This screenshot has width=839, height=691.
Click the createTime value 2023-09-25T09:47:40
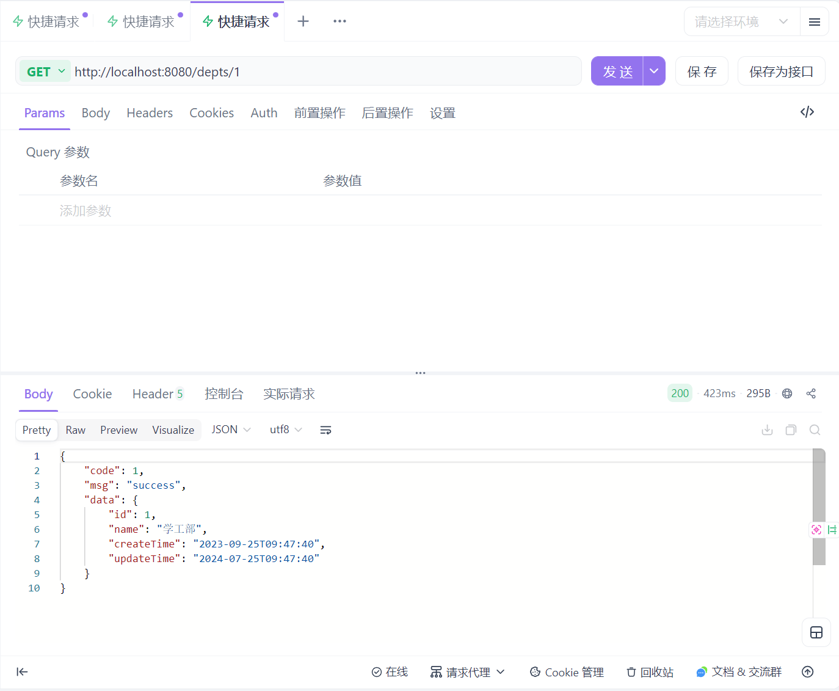[256, 544]
